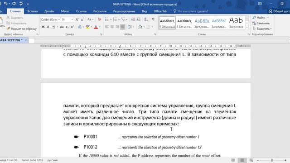
Task: Apply the text highlight color
Action: [x=87, y=27]
